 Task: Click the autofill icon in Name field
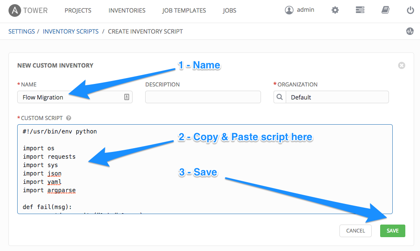pyautogui.click(x=127, y=97)
